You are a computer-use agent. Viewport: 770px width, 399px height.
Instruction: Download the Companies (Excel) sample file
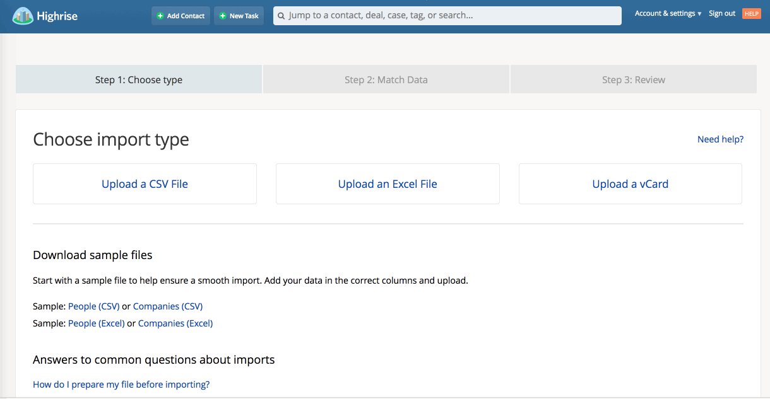tap(175, 323)
